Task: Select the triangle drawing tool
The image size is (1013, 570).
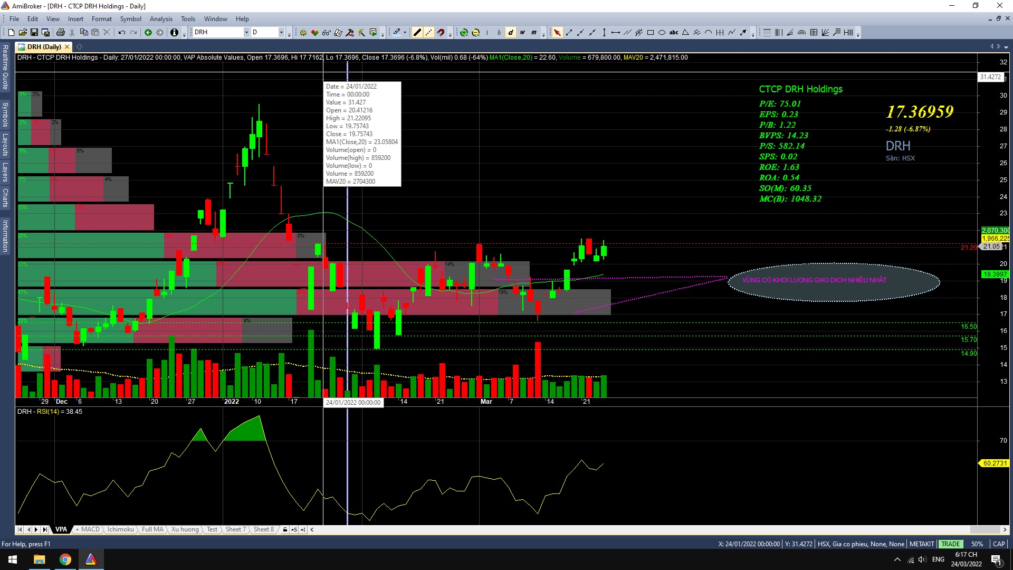Action: coord(685,33)
